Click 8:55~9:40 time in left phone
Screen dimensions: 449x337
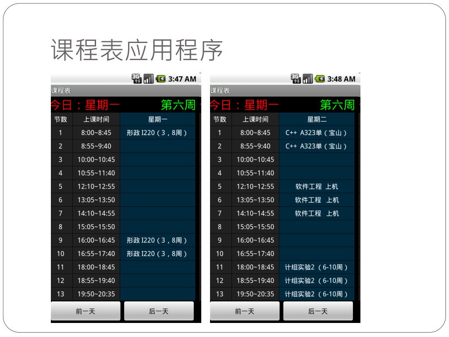pos(96,146)
